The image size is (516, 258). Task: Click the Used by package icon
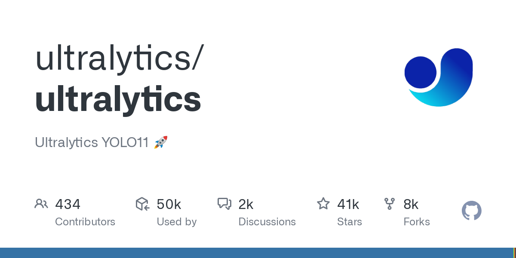[142, 204]
